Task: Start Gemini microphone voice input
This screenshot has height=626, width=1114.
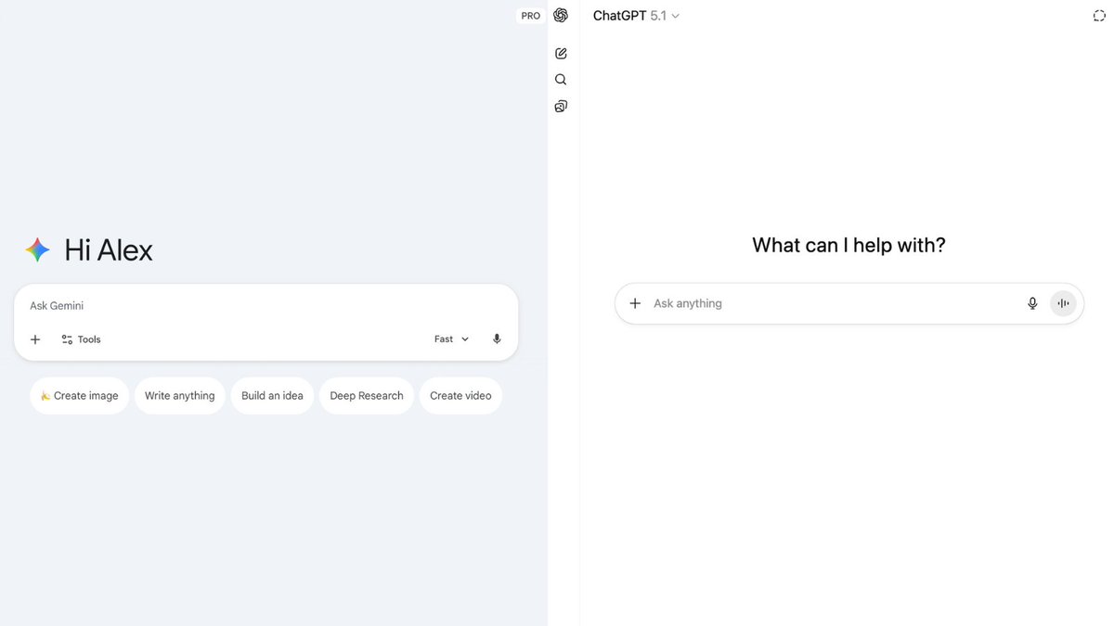Action: (x=497, y=339)
